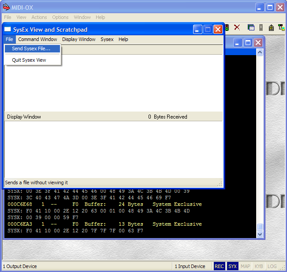287x272 pixels.
Task: Click SYSX line beginning '3C 40 43 47'
Action: coord(89,197)
